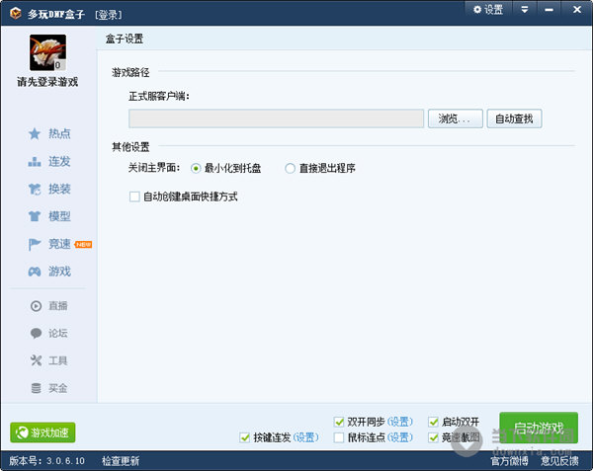Image resolution: width=593 pixels, height=471 pixels.
Task: Click the 多玩DNF盒子 logo icon
Action: [x=16, y=13]
